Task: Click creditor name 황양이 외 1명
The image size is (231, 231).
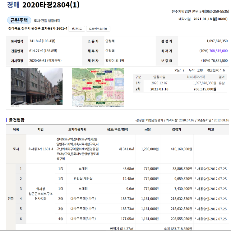Action: pos(115,61)
